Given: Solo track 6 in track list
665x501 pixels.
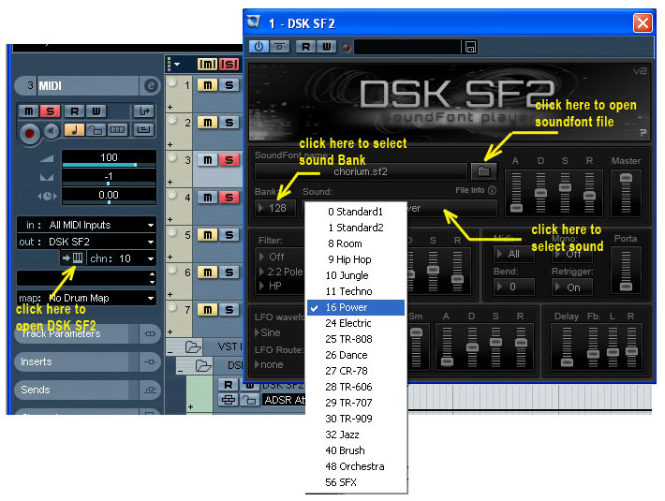Looking at the screenshot, I should click(x=229, y=273).
